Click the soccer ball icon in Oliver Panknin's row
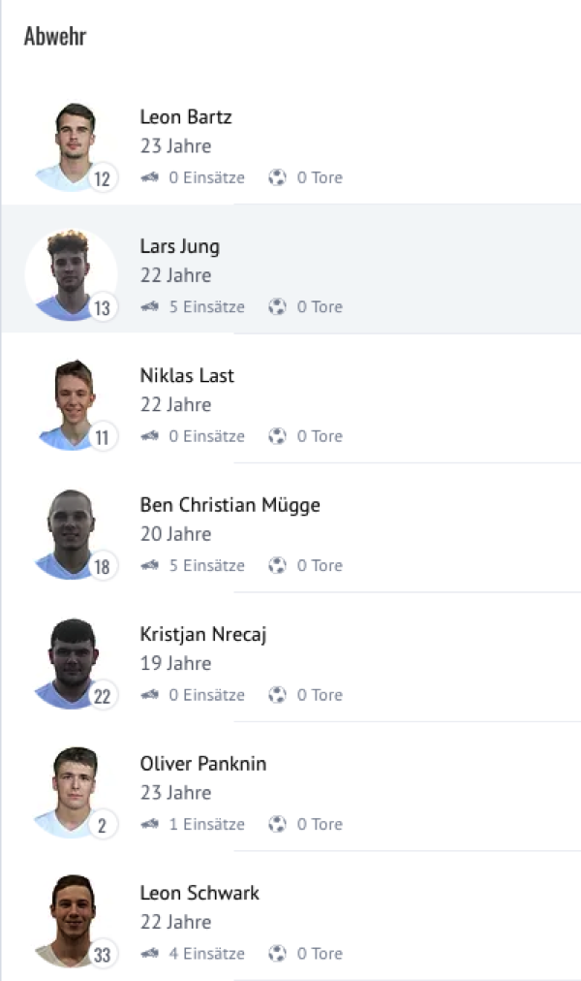This screenshot has height=981, width=581. click(278, 824)
